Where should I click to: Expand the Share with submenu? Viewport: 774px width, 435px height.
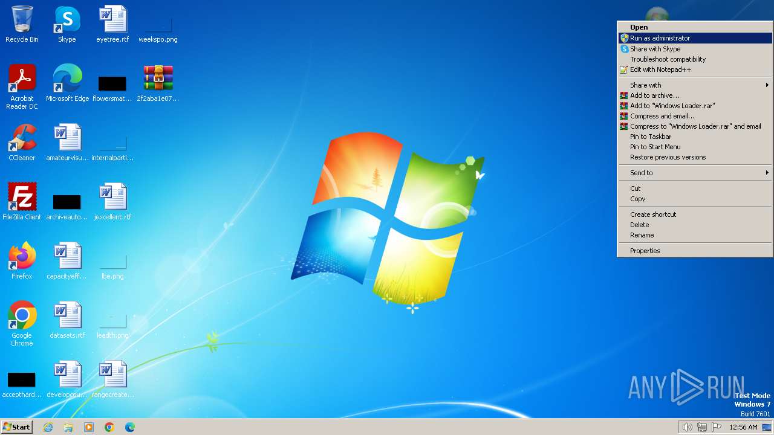pyautogui.click(x=695, y=85)
